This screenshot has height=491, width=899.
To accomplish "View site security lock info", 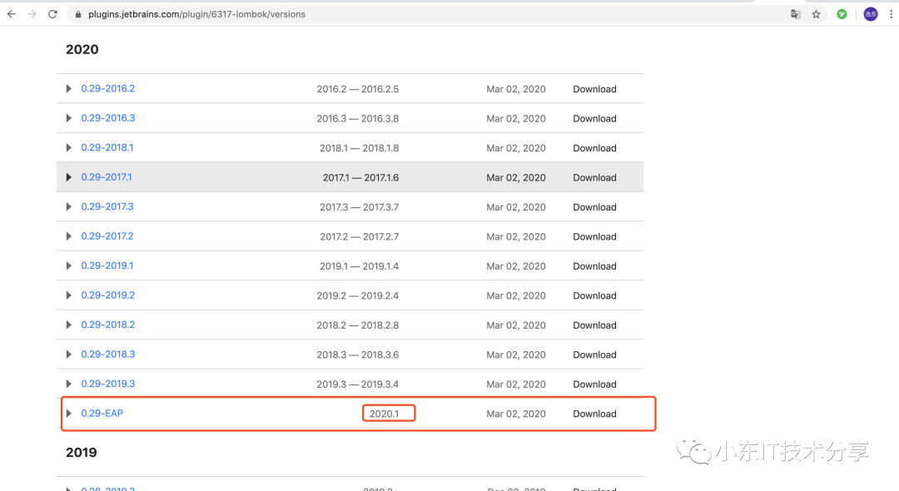I will [x=78, y=14].
